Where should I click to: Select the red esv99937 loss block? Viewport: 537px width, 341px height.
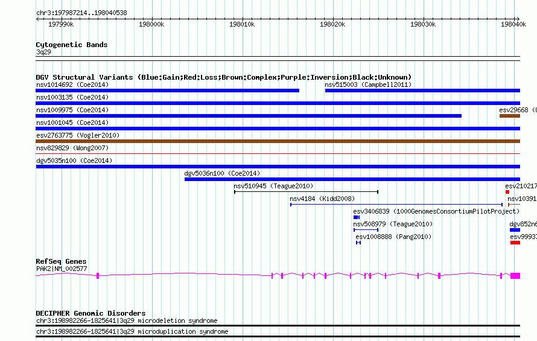[x=515, y=243]
